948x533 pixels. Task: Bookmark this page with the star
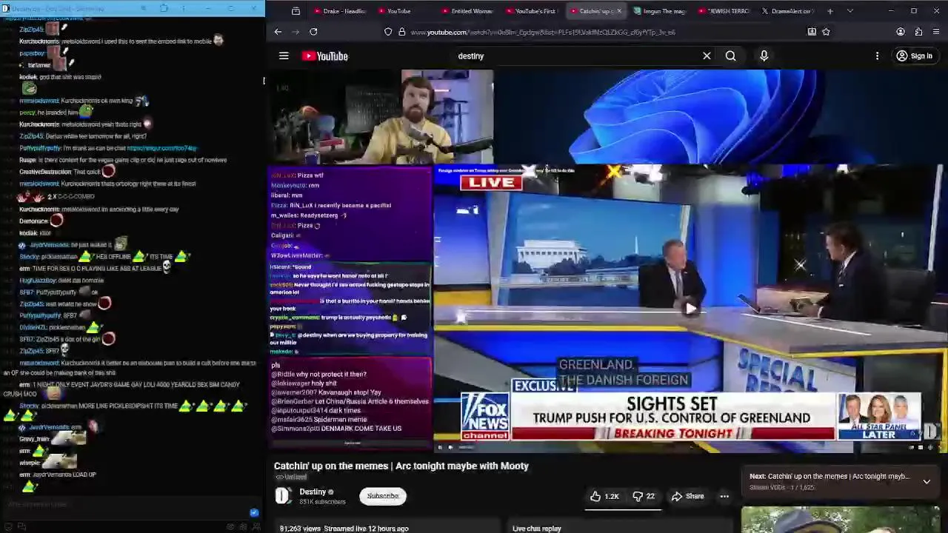(x=826, y=32)
